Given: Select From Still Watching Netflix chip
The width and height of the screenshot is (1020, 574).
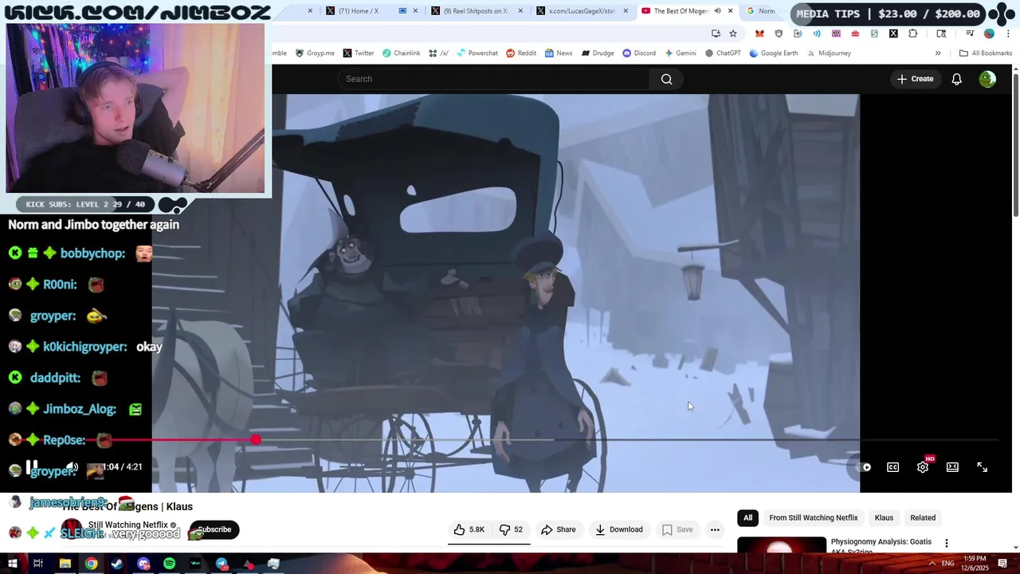Looking at the screenshot, I should (x=813, y=517).
